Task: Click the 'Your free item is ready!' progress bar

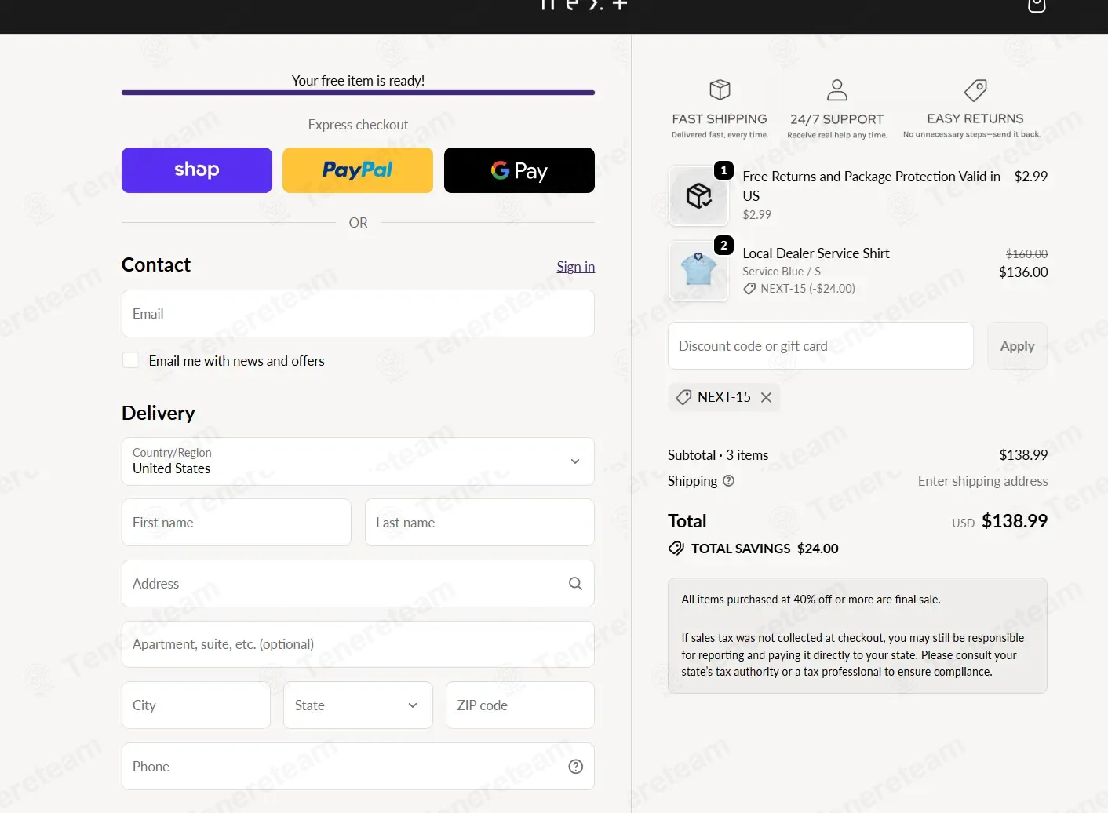Action: [358, 93]
